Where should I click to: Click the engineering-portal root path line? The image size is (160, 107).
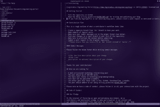(x=19, y=9)
